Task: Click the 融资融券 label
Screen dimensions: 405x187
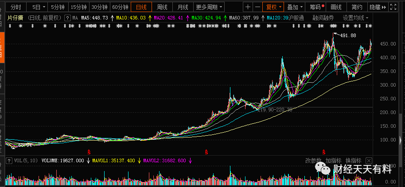Action: pos(323,18)
